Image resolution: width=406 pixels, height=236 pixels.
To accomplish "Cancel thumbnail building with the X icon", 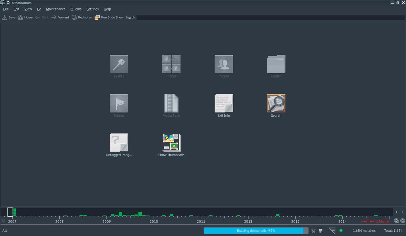I will coord(313,230).
